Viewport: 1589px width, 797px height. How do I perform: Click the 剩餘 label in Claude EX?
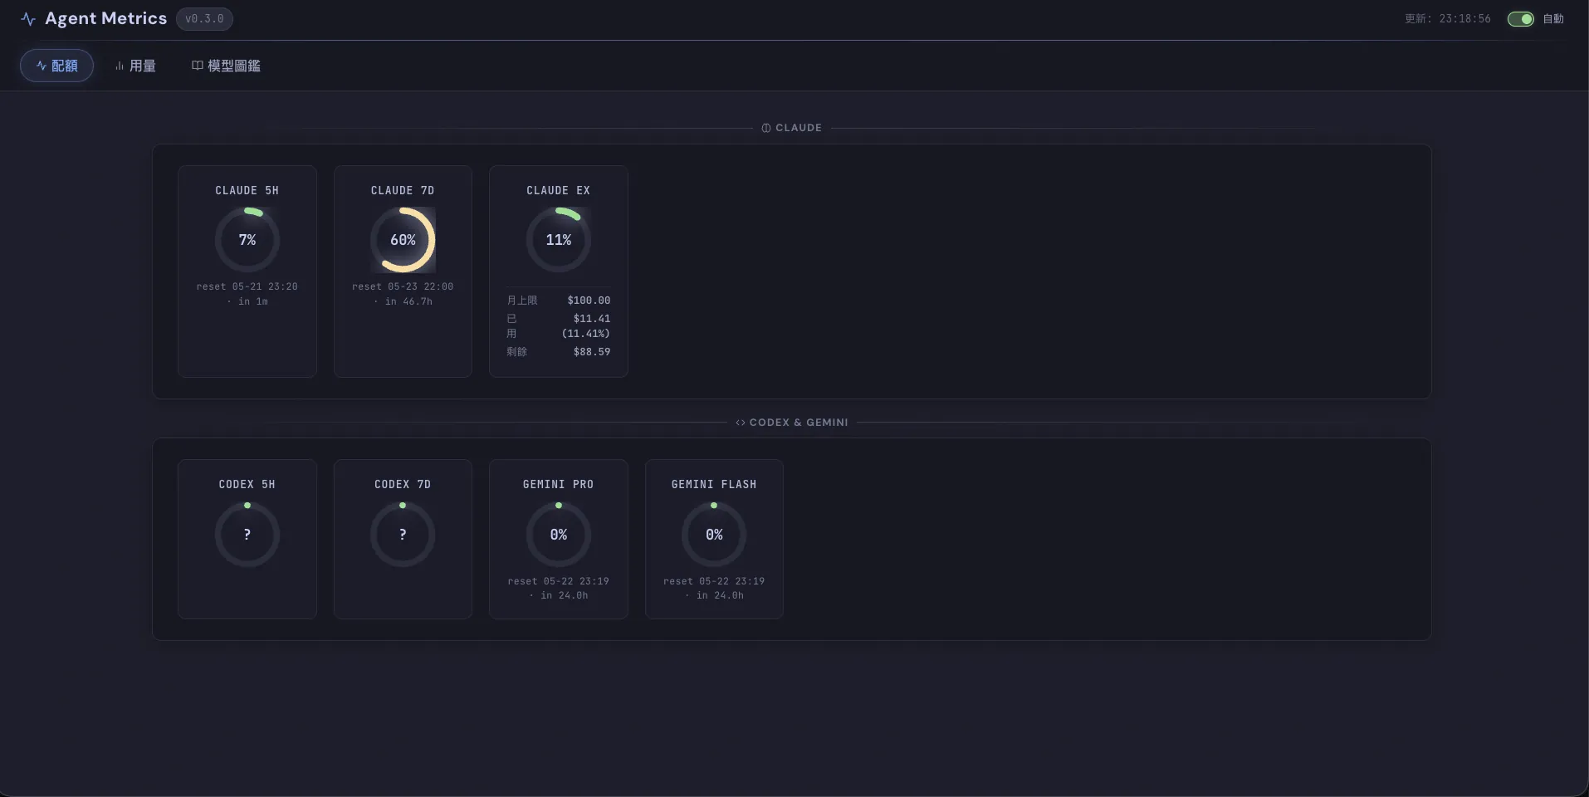[517, 352]
